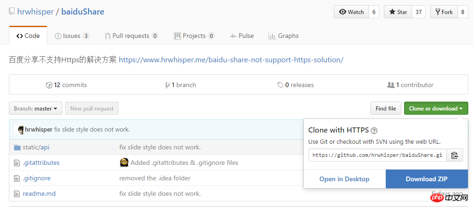Expand the Branch: master dropdown

pyautogui.click(x=36, y=109)
